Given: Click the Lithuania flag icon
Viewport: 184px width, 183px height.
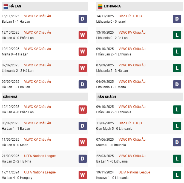Looking at the screenshot, I should click(x=100, y=6).
